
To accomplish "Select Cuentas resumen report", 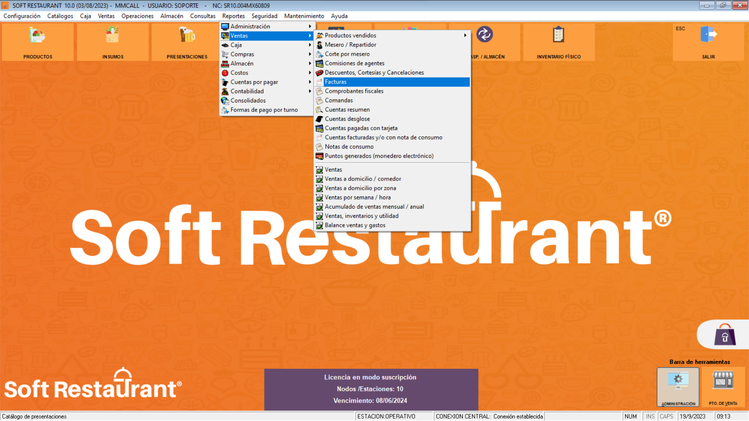I will [392, 110].
